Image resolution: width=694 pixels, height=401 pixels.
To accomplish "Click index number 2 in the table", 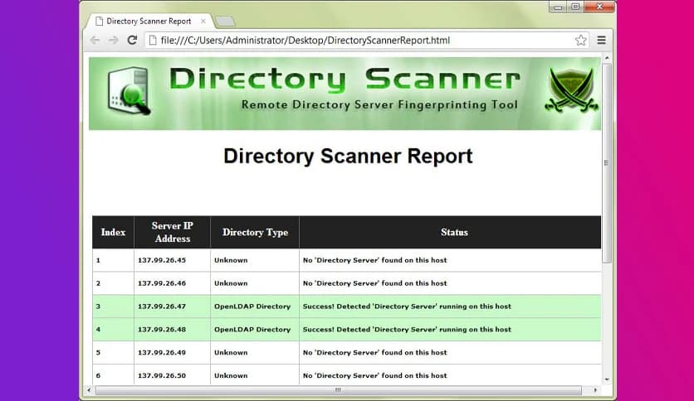I will 98,283.
